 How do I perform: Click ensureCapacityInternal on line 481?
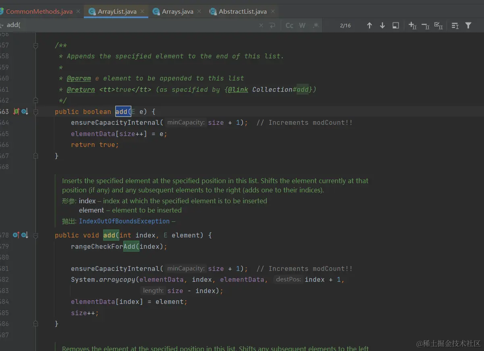pyautogui.click(x=115, y=268)
